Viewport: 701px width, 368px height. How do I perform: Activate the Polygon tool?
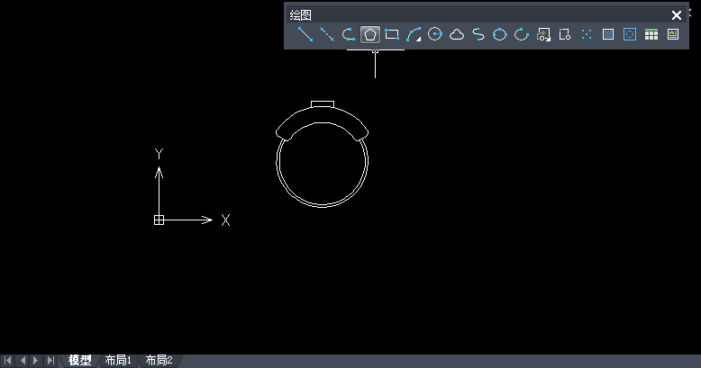click(x=369, y=35)
